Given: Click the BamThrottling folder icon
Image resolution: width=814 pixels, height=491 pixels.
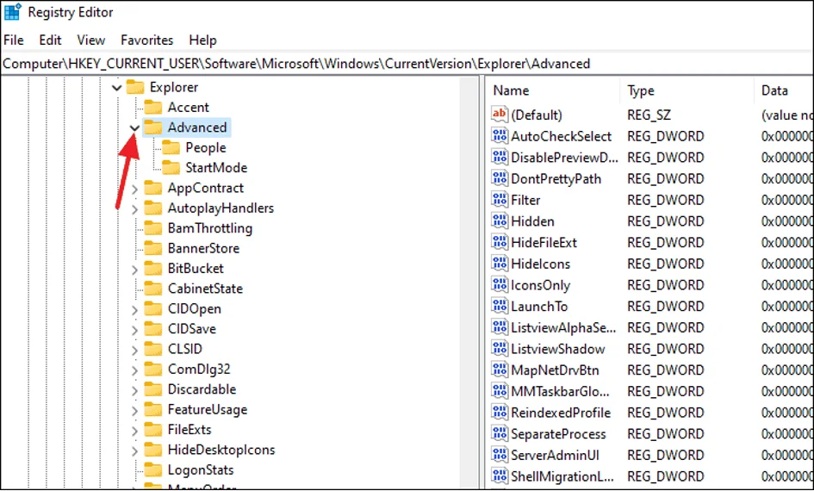Looking at the screenshot, I should coord(153,228).
